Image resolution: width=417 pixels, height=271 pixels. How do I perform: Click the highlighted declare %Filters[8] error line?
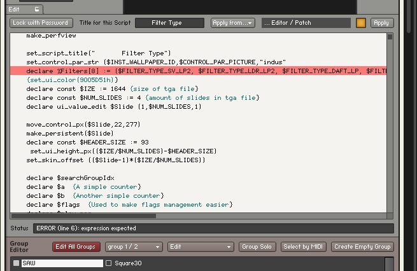[x=199, y=71]
